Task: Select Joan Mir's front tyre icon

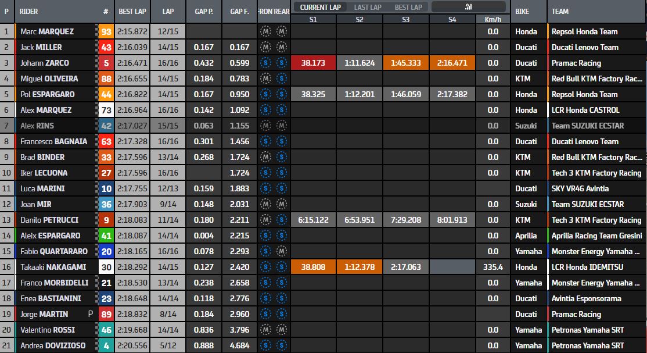Action: pyautogui.click(x=266, y=204)
